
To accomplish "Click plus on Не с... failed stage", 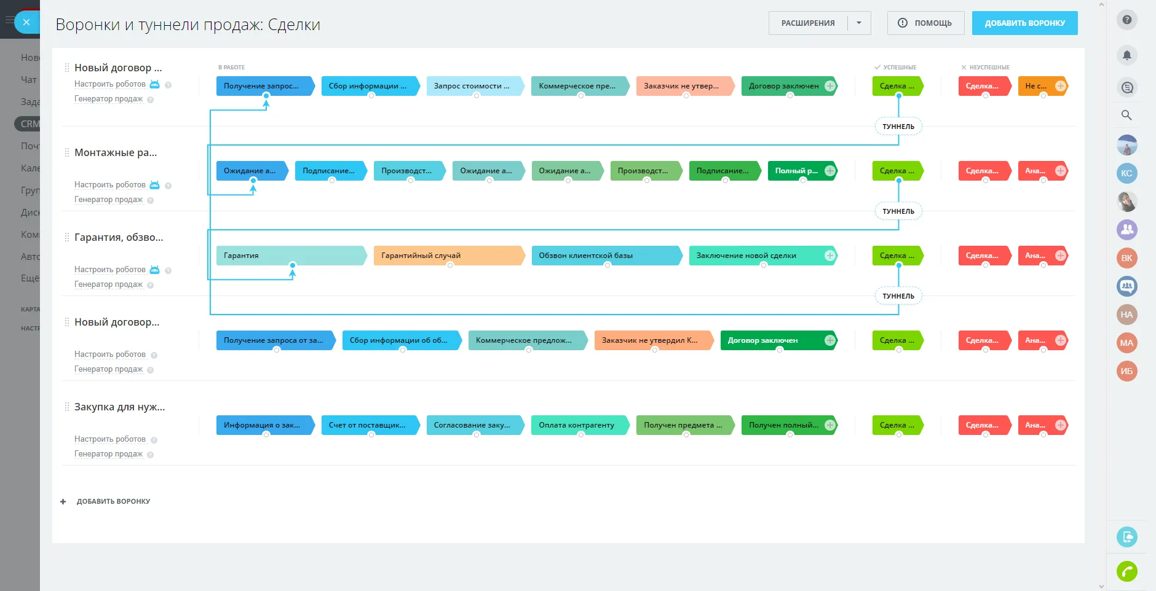I will coord(1060,86).
